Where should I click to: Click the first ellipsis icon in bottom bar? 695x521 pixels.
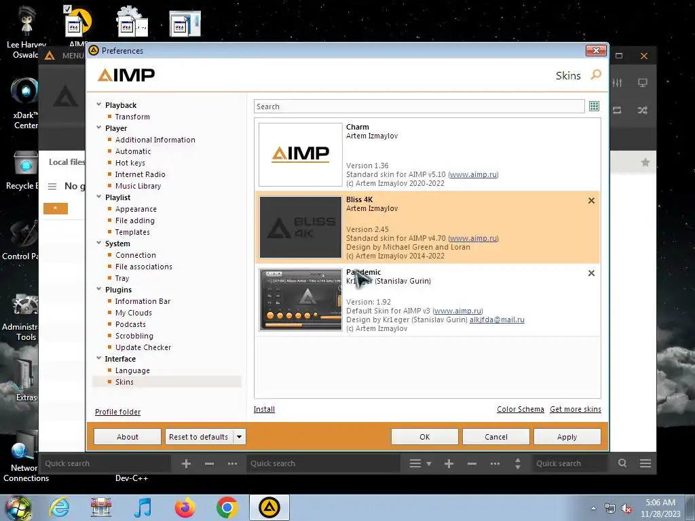coord(232,463)
